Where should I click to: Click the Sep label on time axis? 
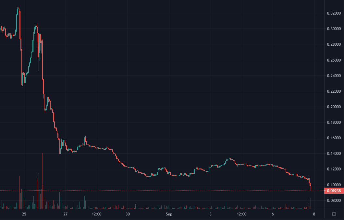(169, 214)
